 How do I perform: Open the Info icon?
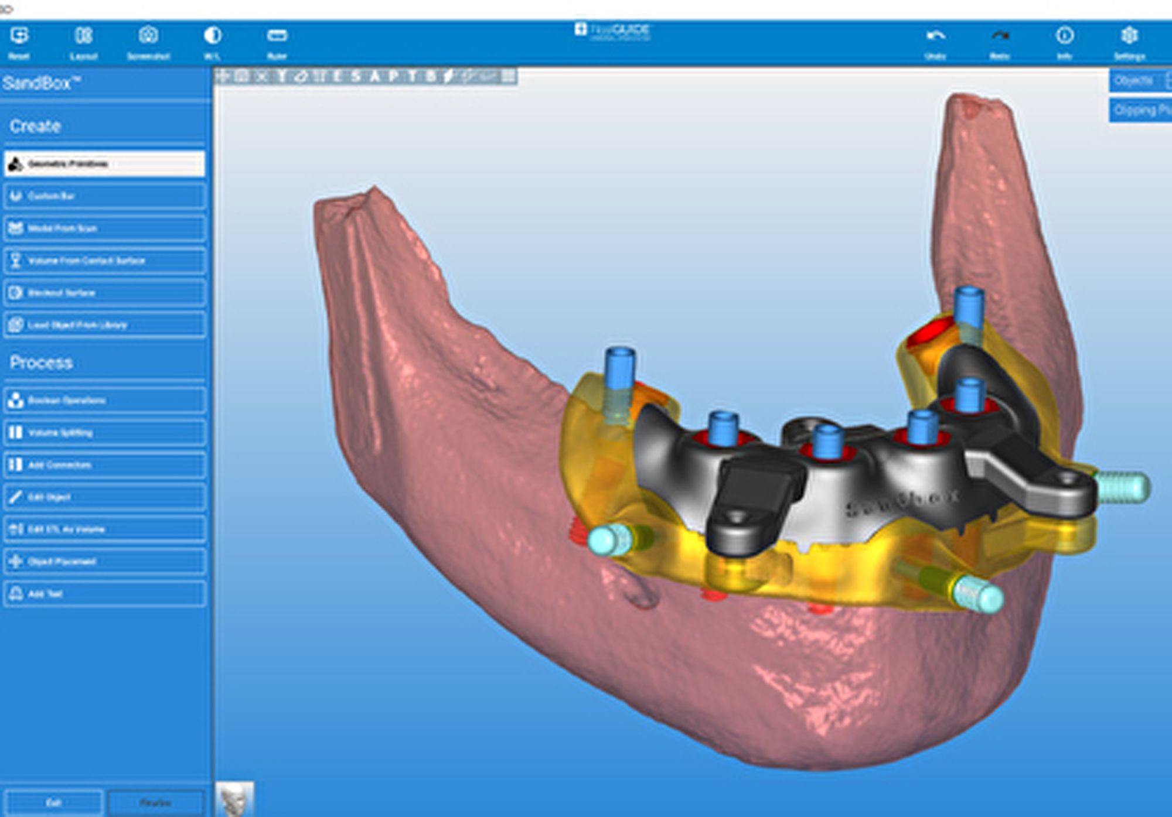1064,36
